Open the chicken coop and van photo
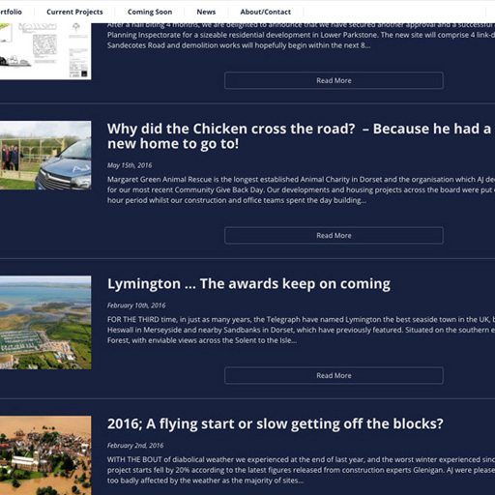 [x=45, y=156]
